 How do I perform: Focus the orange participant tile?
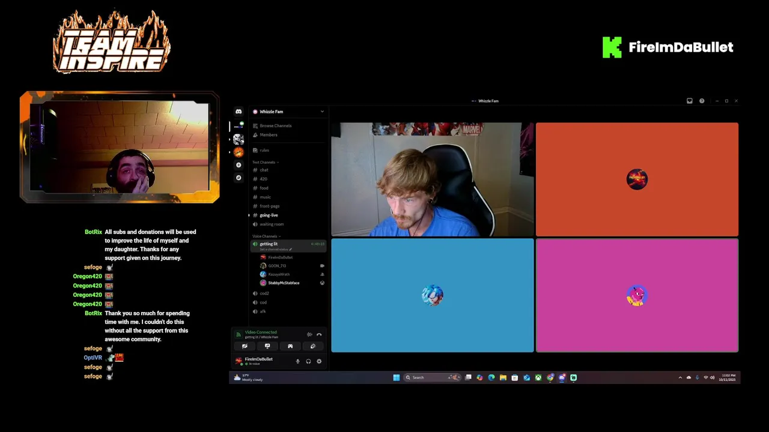[x=637, y=179]
